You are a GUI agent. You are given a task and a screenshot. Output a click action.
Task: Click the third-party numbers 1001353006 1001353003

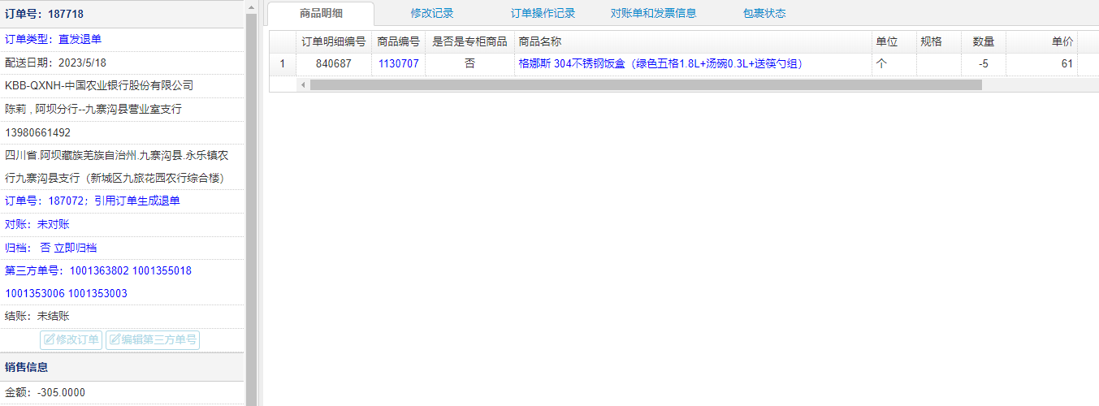point(66,293)
